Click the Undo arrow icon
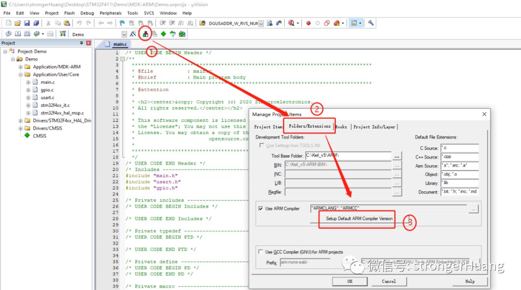The width and height of the screenshot is (521, 290). point(79,23)
